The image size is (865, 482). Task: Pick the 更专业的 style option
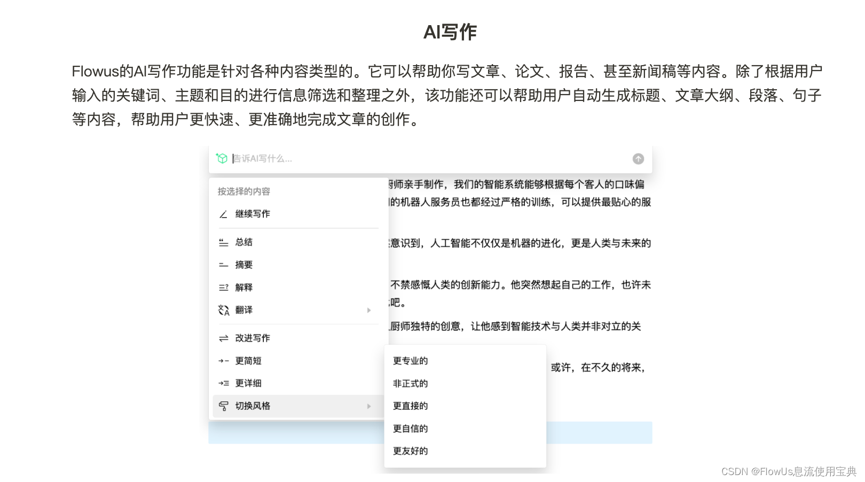465,361
